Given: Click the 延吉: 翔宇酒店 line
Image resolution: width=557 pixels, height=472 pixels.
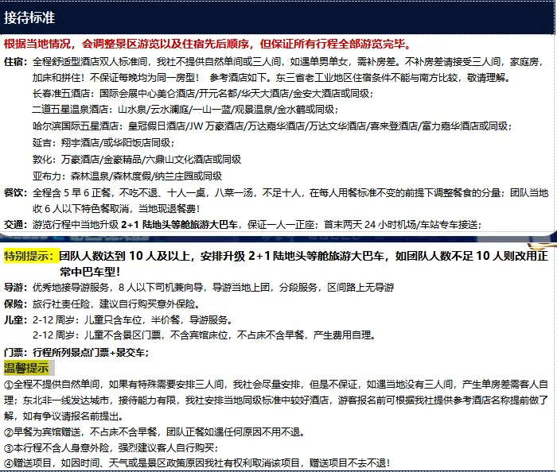Looking at the screenshot, I should click(x=103, y=142).
